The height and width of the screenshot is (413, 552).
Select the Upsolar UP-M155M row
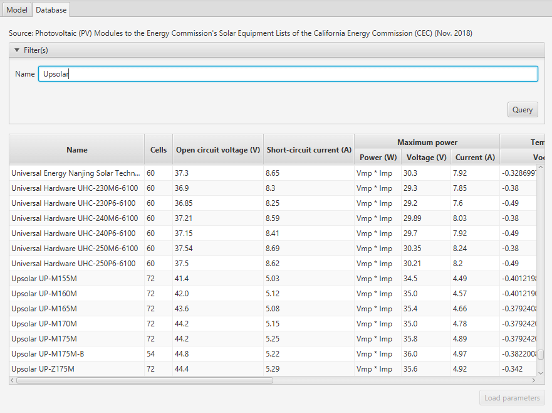coord(273,278)
